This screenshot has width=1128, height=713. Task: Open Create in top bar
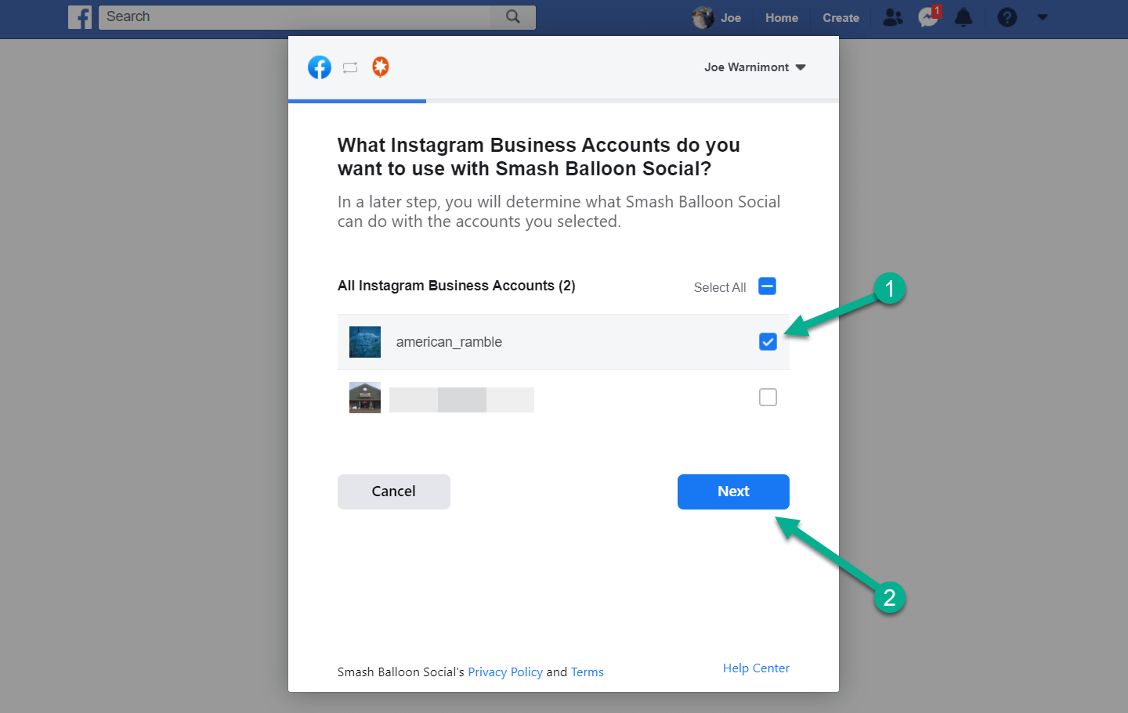pyautogui.click(x=841, y=17)
